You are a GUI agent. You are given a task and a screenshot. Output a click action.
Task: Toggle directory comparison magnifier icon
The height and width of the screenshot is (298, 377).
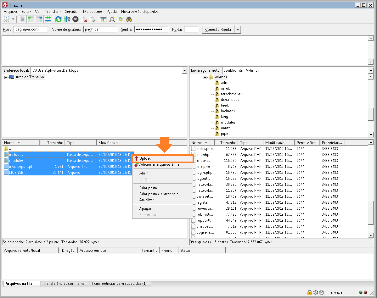pyautogui.click(x=112, y=19)
